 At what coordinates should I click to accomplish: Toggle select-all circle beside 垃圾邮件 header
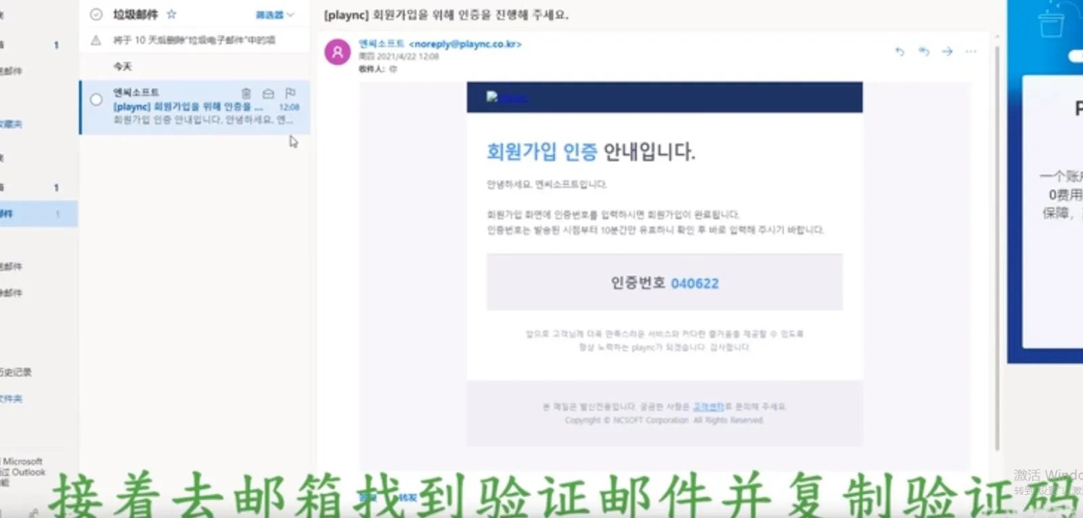pos(96,14)
